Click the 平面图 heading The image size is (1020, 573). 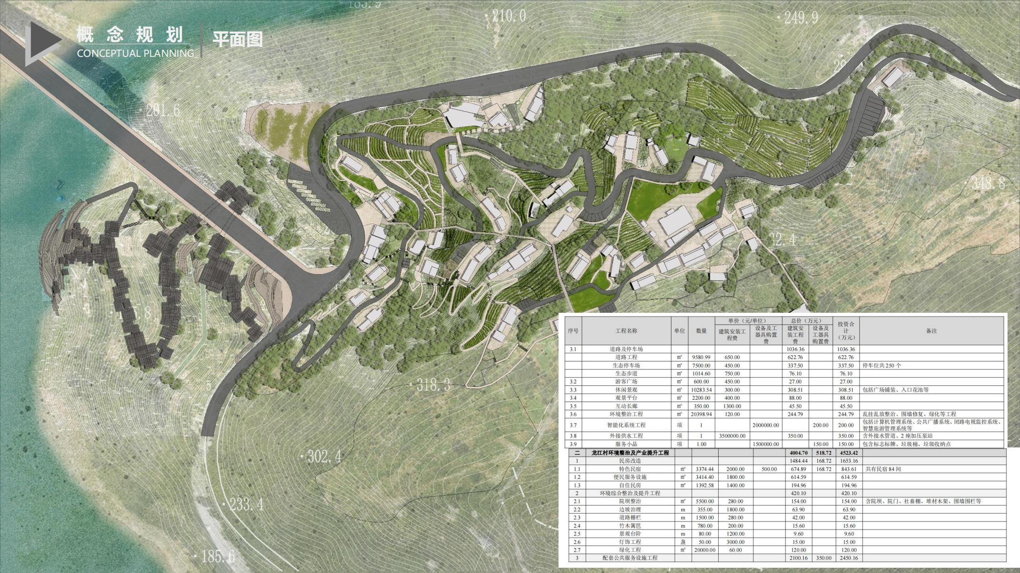238,39
